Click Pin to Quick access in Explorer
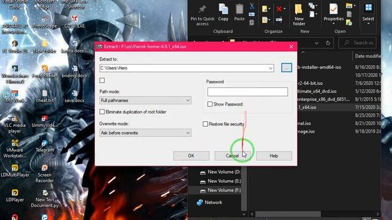This screenshot has height=220, width=392. tap(202, 15)
